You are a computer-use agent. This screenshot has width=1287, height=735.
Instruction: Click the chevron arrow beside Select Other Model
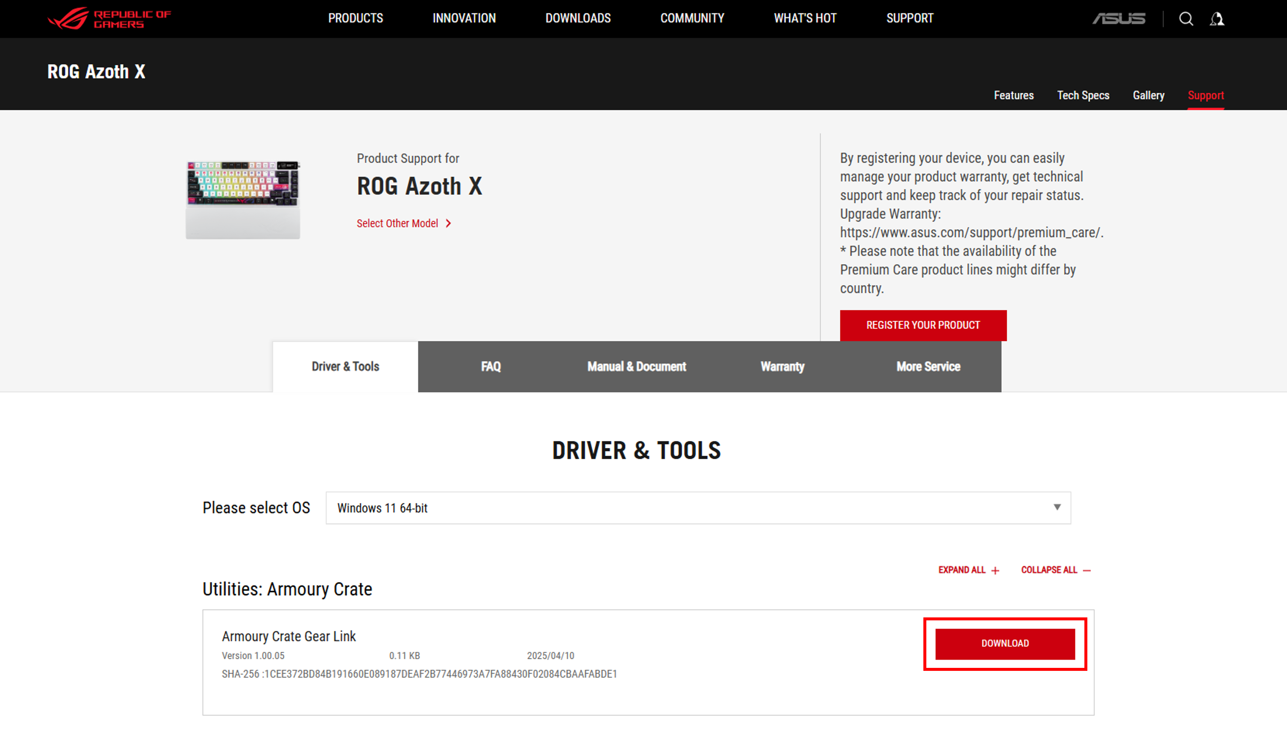click(x=448, y=223)
